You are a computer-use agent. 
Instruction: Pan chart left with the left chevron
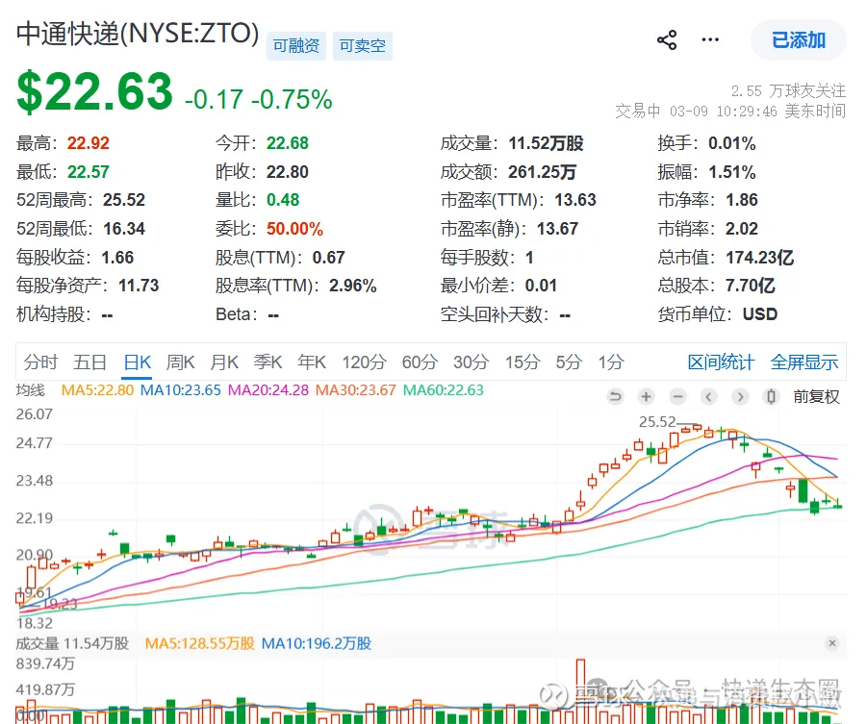coord(709,396)
